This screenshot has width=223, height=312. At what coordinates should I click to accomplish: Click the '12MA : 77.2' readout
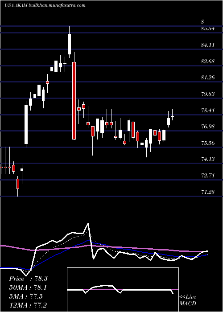(x=28, y=305)
